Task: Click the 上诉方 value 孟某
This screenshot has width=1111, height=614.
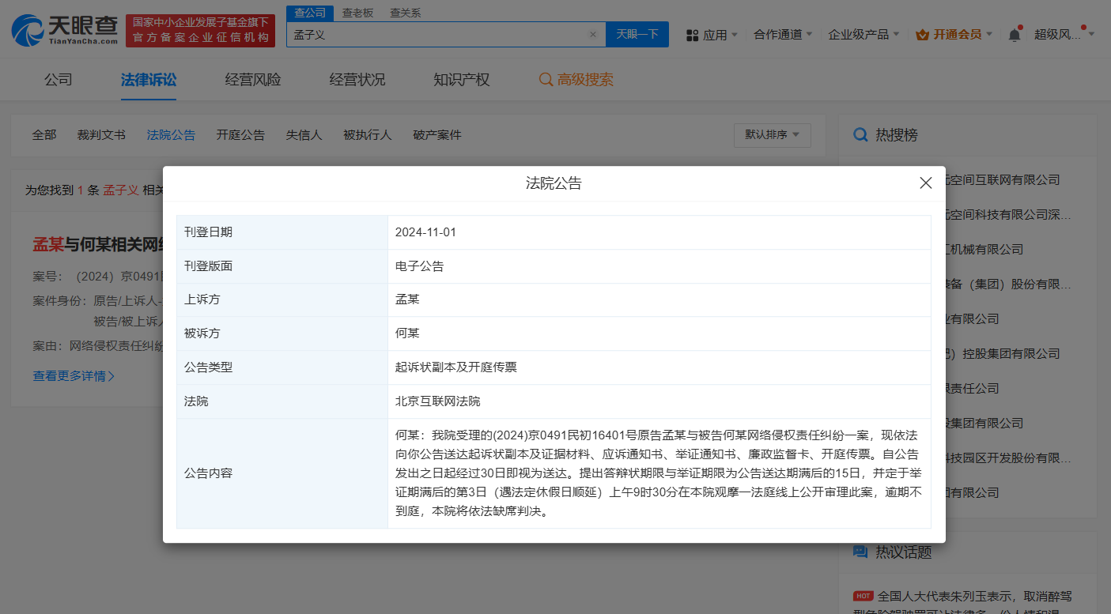Action: point(407,299)
